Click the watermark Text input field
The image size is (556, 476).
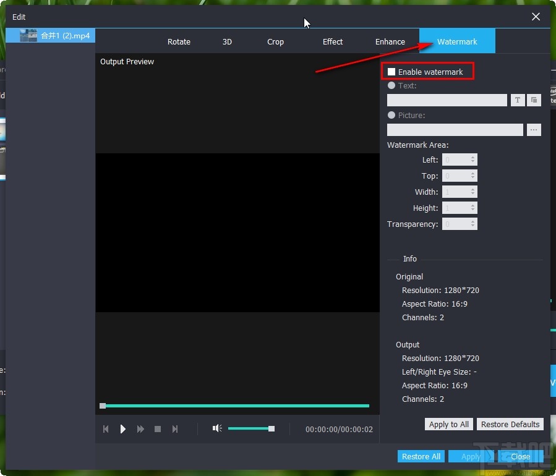(447, 100)
